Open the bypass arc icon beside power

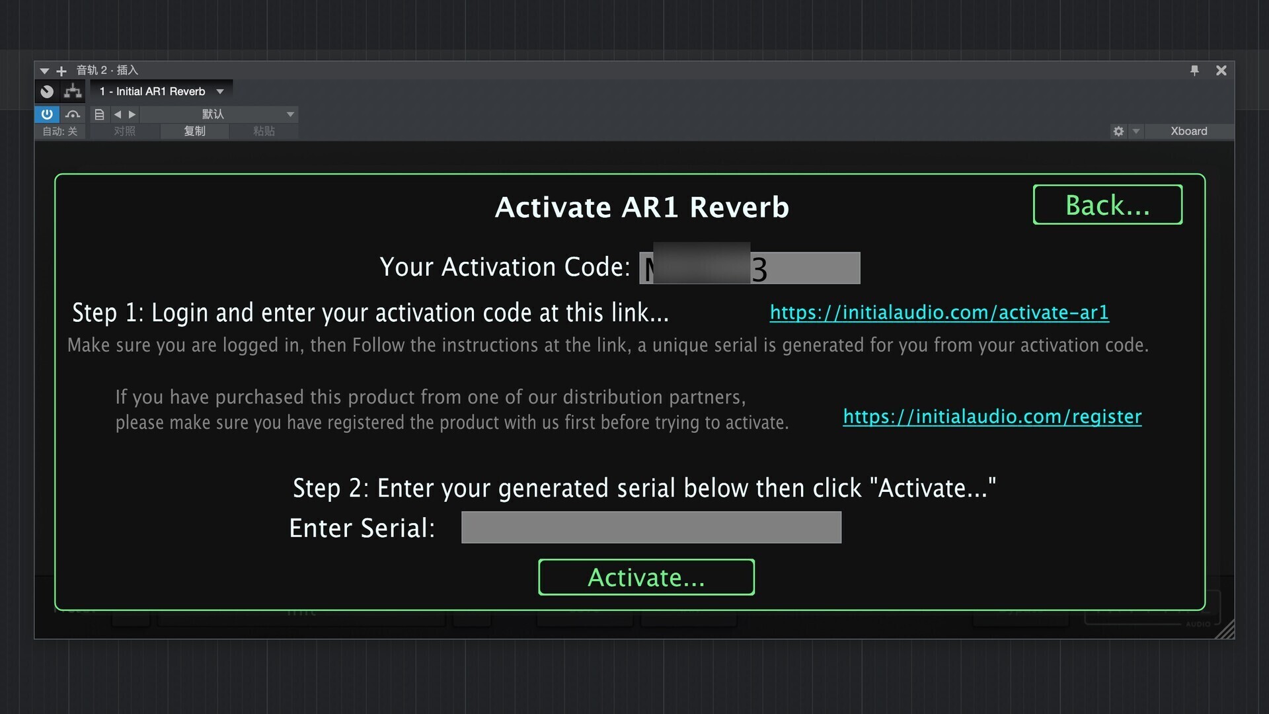(x=73, y=114)
